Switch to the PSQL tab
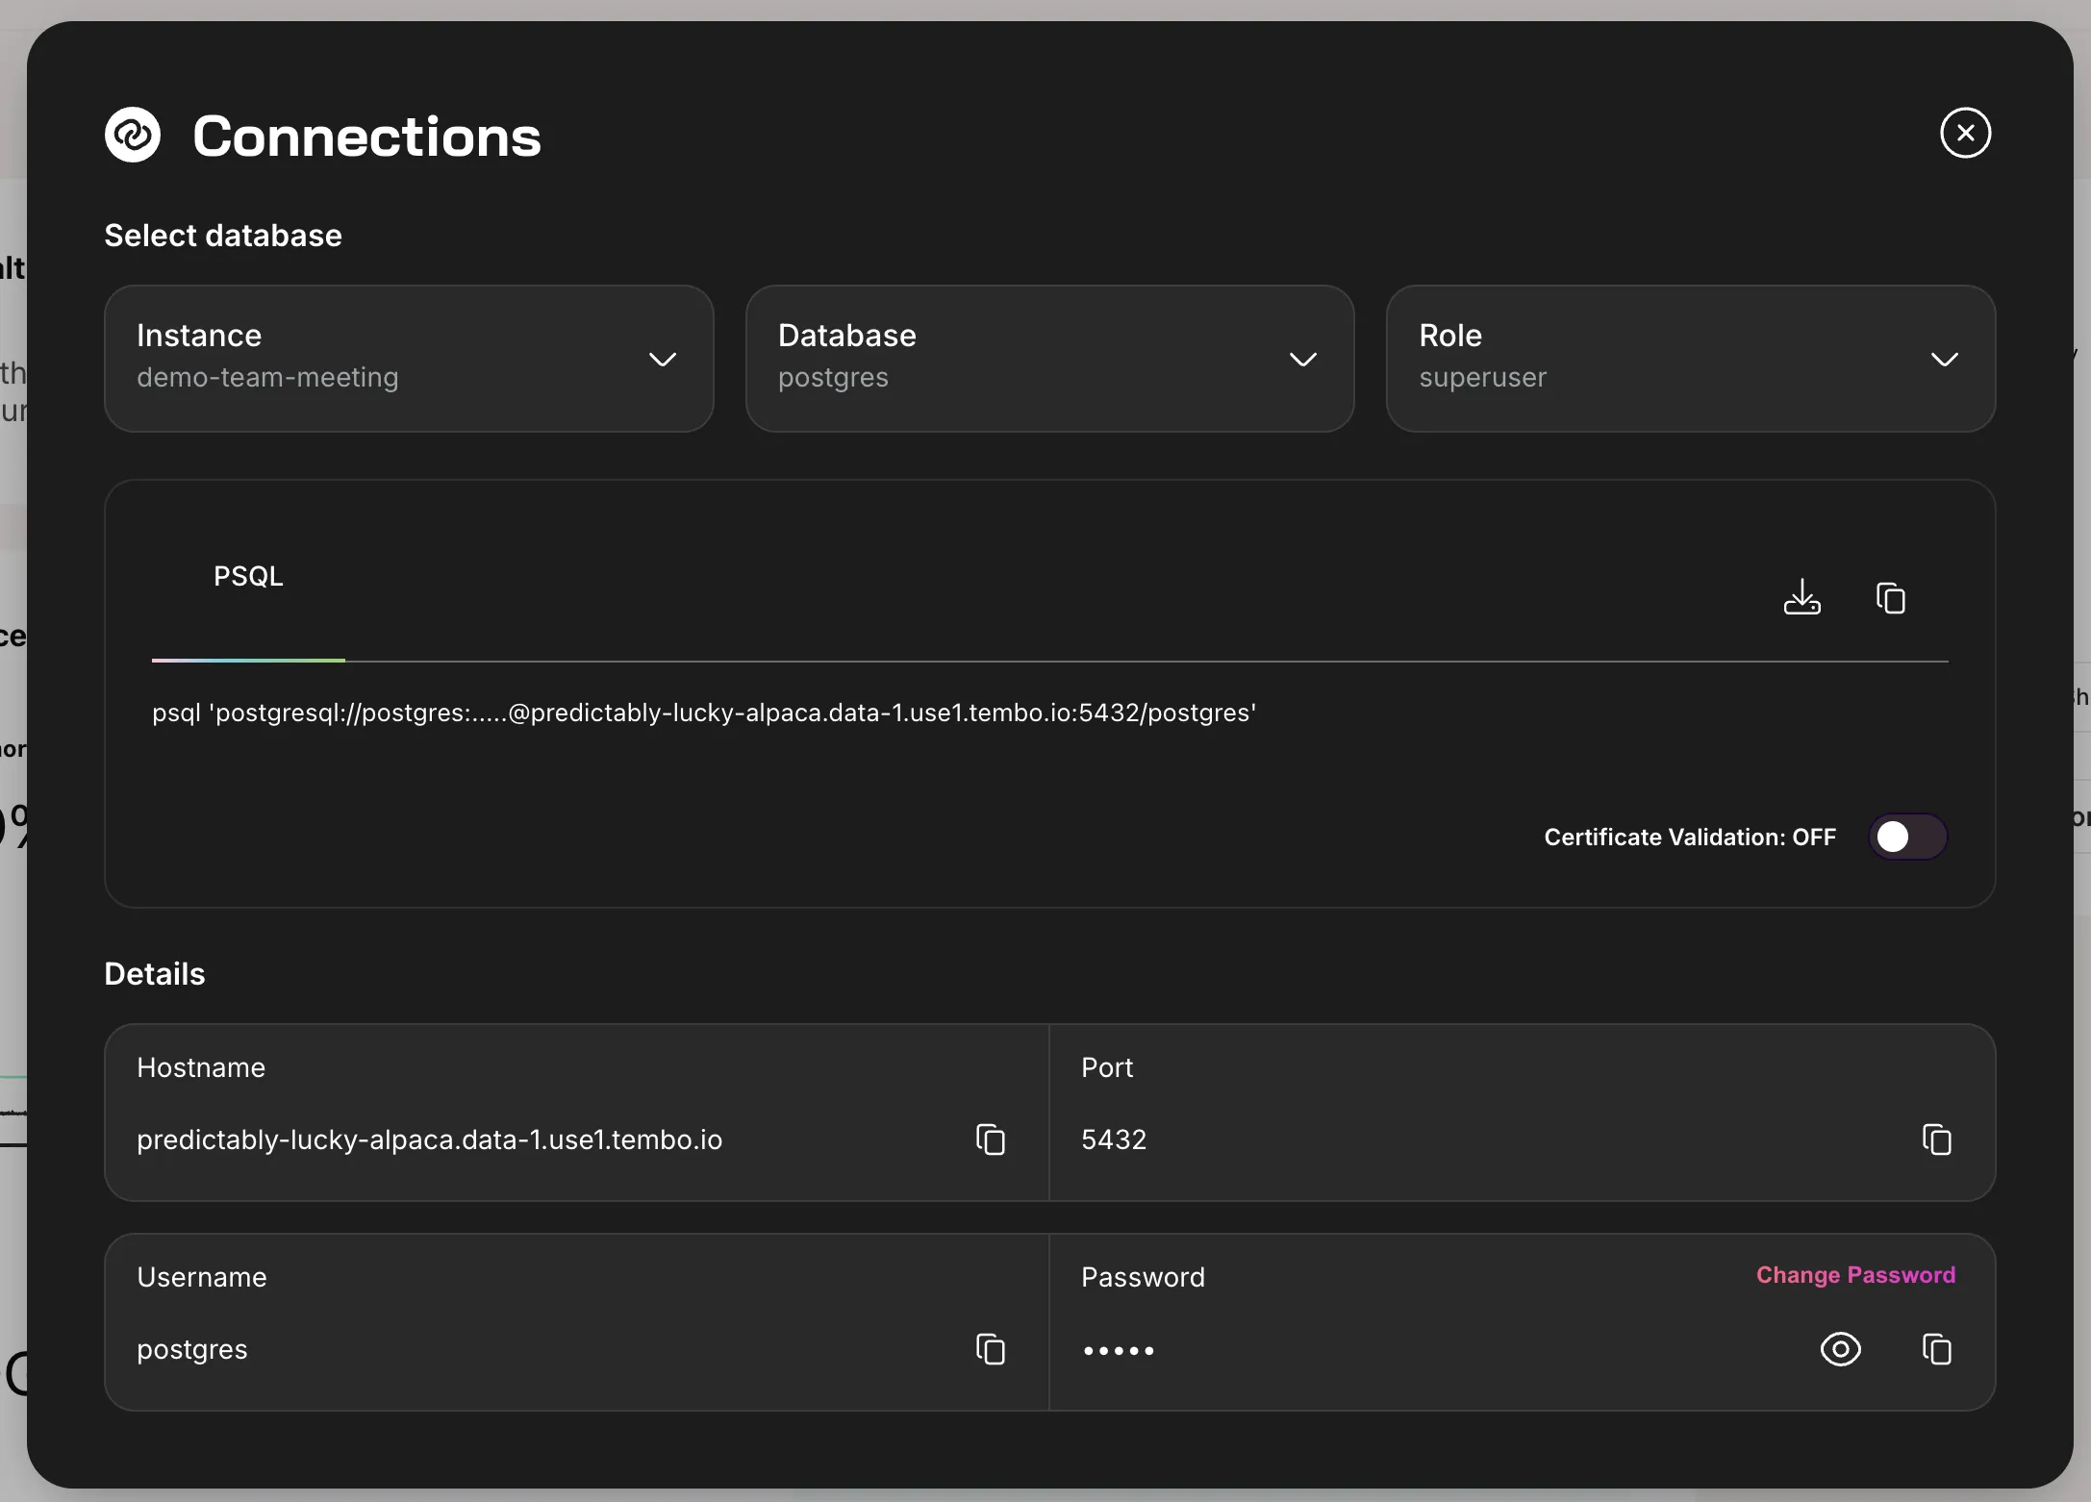This screenshot has width=2091, height=1502. 248,576
